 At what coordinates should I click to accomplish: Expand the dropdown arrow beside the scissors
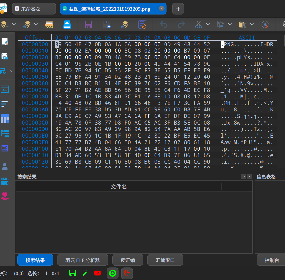(208, 24)
